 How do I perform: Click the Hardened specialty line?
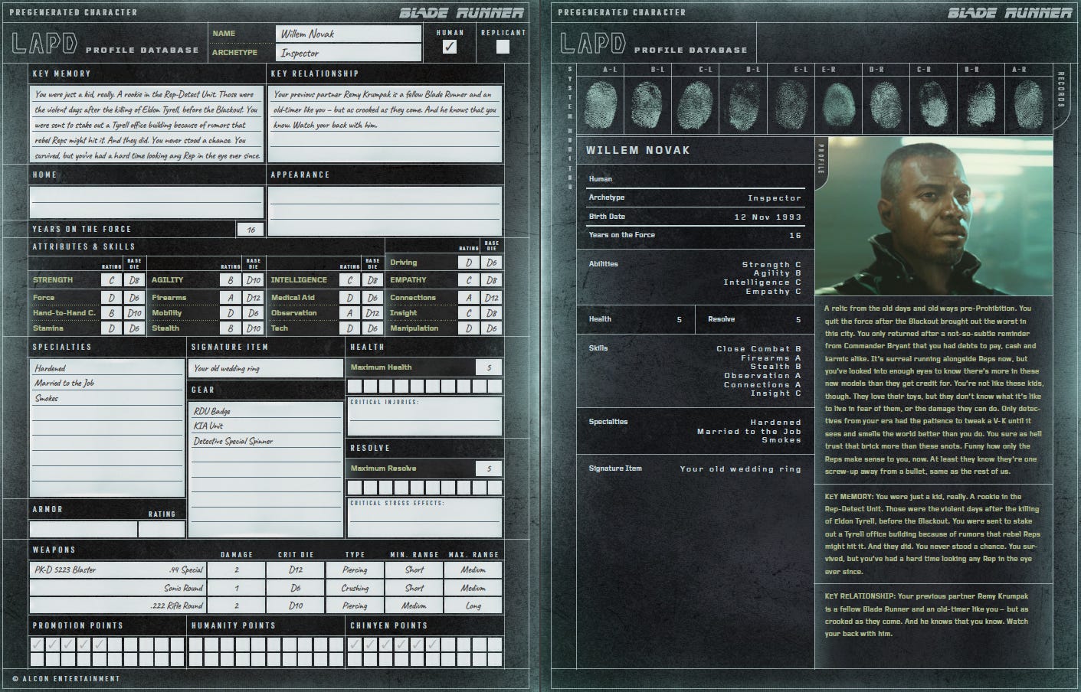click(107, 368)
